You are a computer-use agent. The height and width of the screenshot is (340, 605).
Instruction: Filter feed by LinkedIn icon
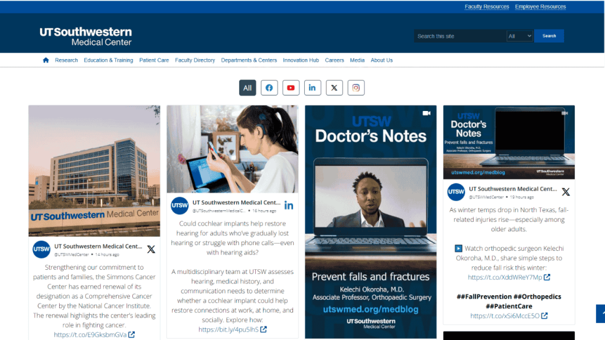(x=313, y=88)
